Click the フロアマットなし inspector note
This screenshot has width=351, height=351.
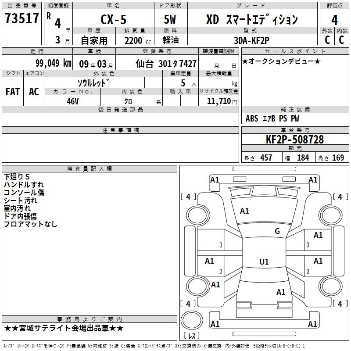[31, 224]
